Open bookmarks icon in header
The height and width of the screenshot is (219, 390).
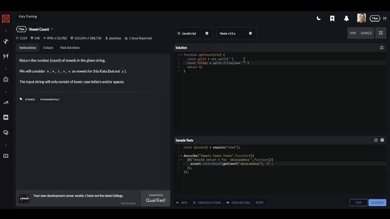[332, 18]
